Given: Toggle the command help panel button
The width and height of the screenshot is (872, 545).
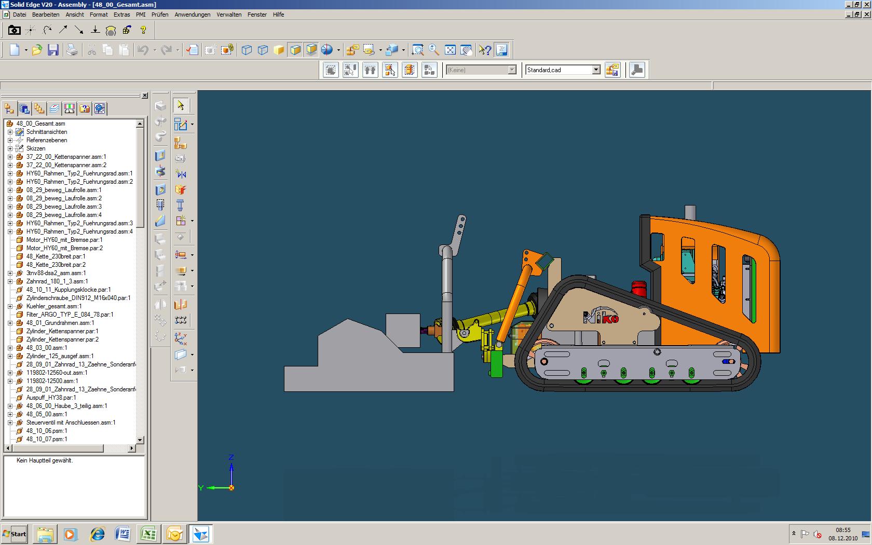Looking at the screenshot, I should [x=501, y=50].
